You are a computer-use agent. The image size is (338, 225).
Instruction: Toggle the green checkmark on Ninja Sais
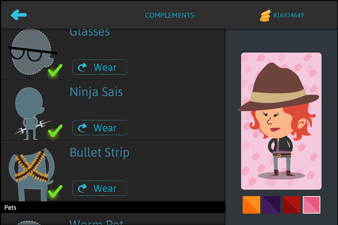pyautogui.click(x=55, y=131)
